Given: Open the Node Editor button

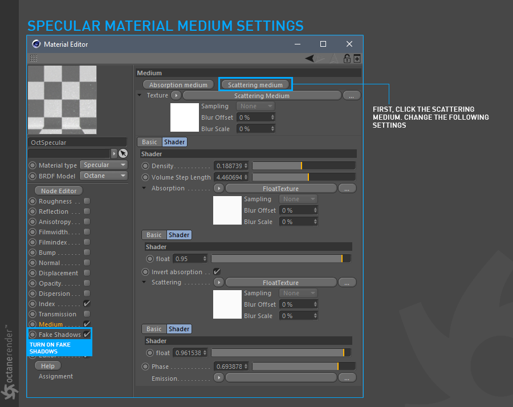Looking at the screenshot, I should 59,191.
